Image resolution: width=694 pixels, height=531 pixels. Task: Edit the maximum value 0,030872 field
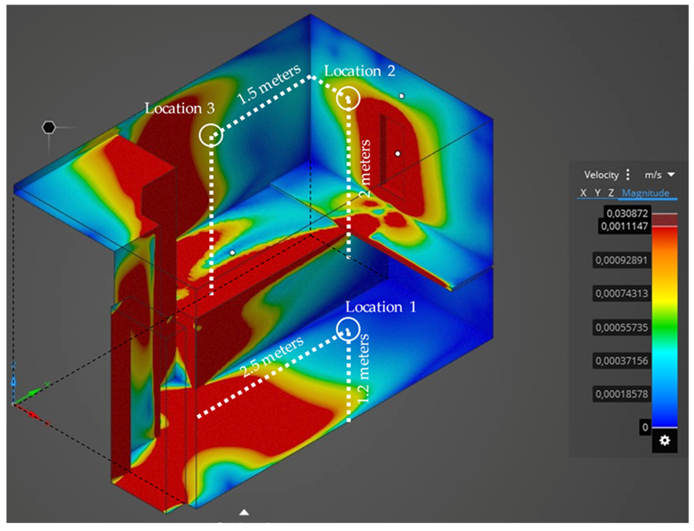tap(627, 213)
